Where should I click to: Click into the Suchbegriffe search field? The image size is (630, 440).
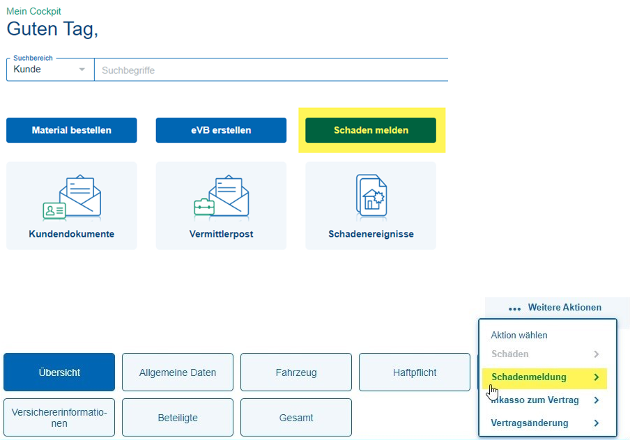(272, 70)
